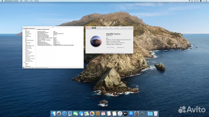
Task: Select Fibre Channel in sidebar
Action: 28,34
